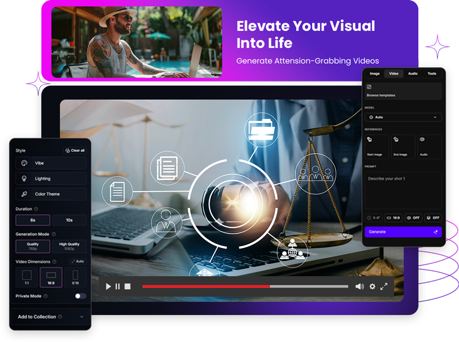
Task: Select High Quality 1080p generation mode
Action: [69, 246]
